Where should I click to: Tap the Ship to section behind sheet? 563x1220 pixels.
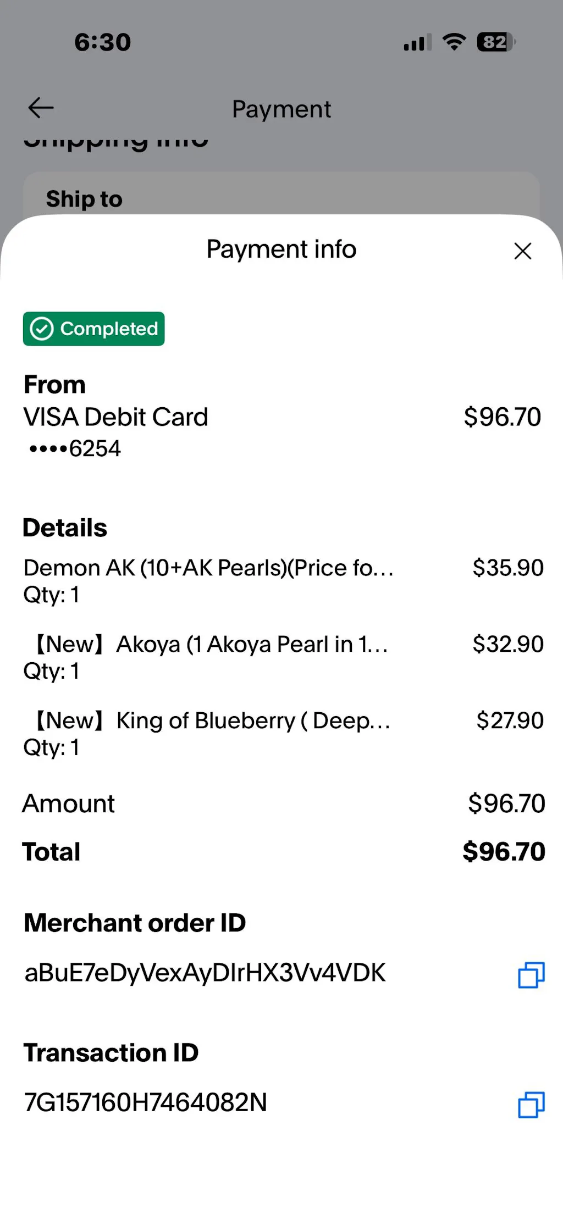pos(84,199)
